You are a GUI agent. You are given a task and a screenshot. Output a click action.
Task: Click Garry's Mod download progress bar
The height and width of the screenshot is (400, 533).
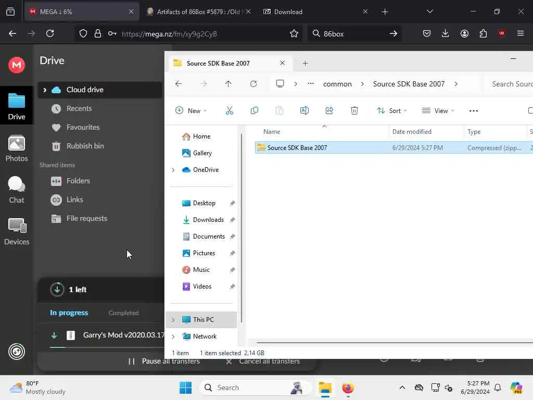tap(107, 347)
